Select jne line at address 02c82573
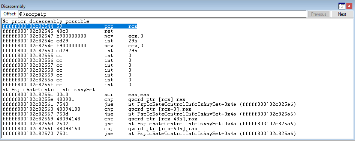The width and height of the screenshot is (355, 141). click(x=149, y=133)
